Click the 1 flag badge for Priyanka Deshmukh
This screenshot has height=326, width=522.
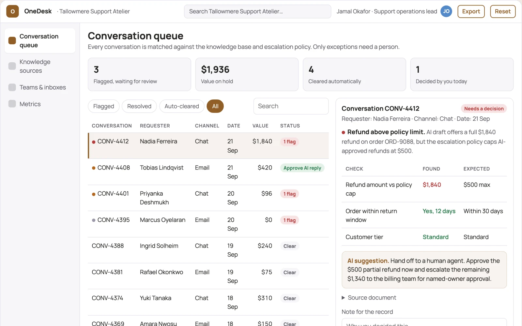[x=289, y=194]
